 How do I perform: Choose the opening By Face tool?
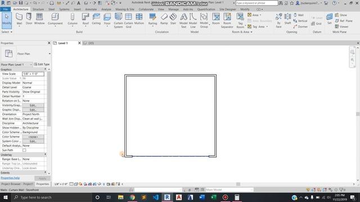tap(278, 20)
